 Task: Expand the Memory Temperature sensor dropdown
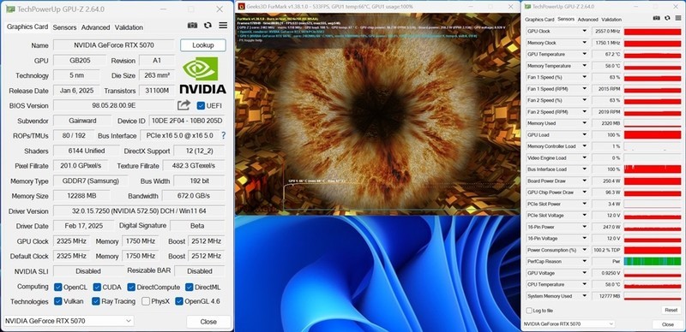click(584, 66)
